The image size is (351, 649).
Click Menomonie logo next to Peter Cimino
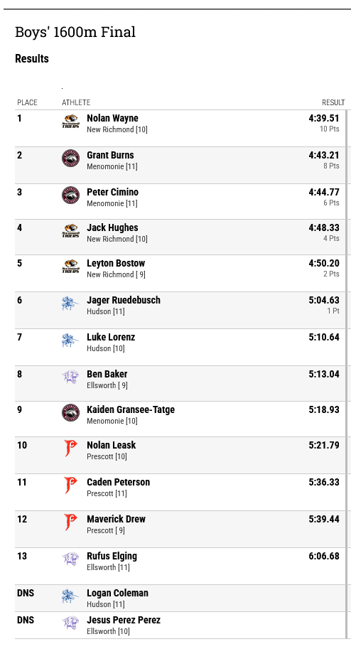(70, 195)
